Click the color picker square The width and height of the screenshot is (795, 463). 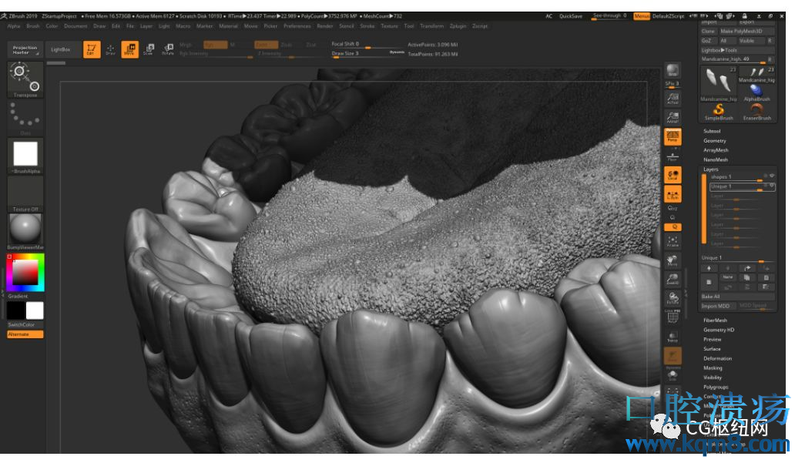(25, 272)
